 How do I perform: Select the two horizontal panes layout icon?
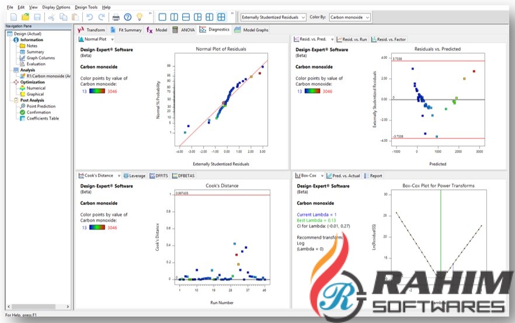[186, 17]
